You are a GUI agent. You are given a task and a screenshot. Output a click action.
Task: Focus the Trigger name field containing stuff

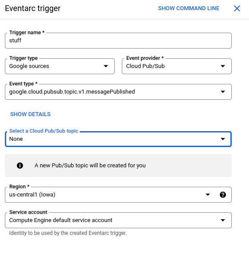(118, 41)
